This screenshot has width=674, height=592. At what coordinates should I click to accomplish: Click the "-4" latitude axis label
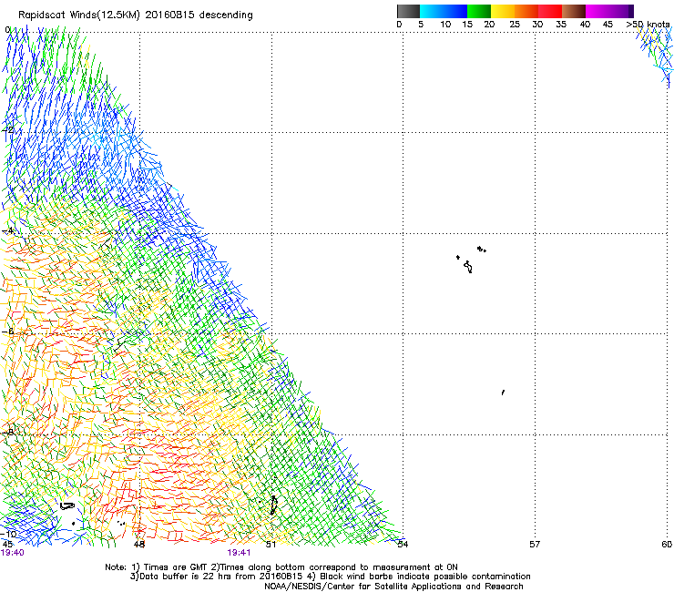click(x=7, y=230)
